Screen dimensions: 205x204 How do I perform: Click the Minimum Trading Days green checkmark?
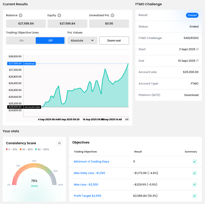(195, 162)
